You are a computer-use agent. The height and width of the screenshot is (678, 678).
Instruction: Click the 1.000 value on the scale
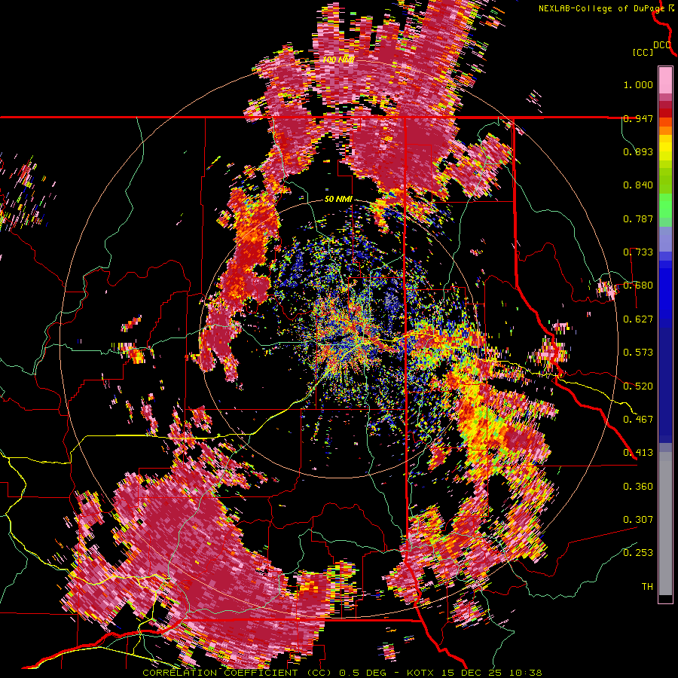pos(638,84)
